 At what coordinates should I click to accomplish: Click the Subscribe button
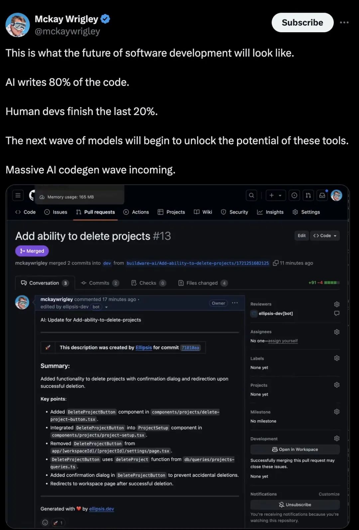tap(302, 23)
